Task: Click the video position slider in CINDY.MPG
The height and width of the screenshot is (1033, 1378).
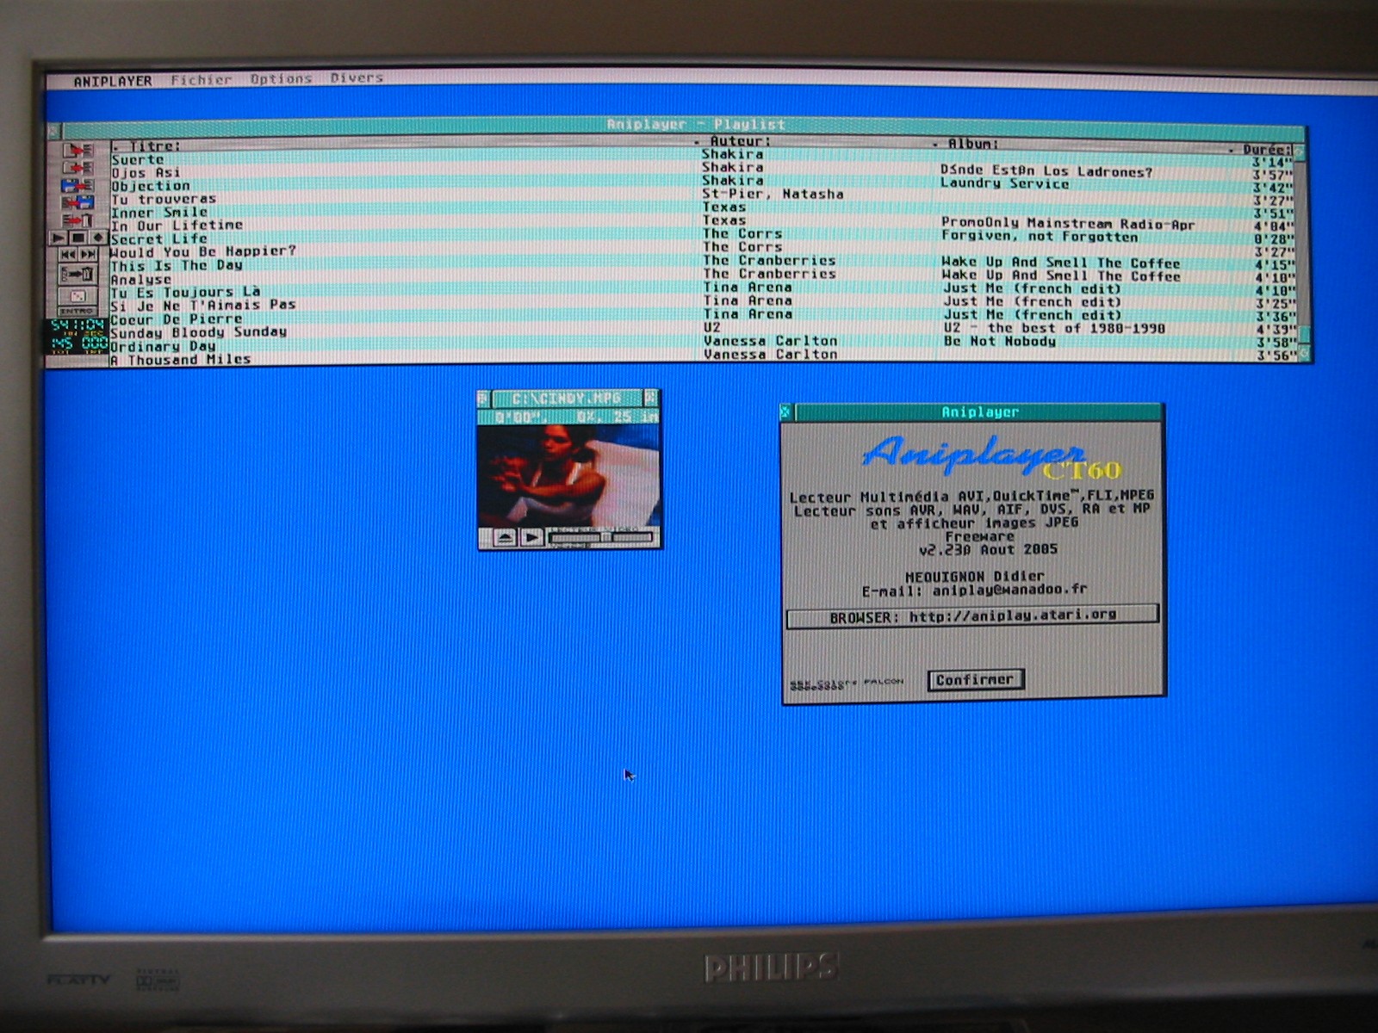Action: tap(600, 538)
